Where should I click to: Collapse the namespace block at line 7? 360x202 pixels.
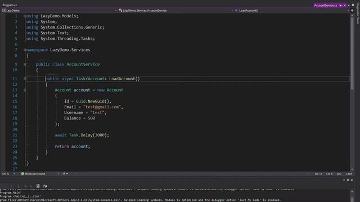(x=25, y=50)
